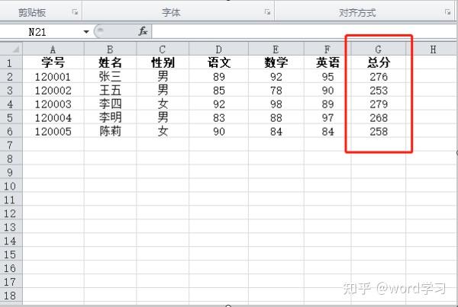Click the 总分 header cell
This screenshot has height=307, width=458.
[379, 62]
